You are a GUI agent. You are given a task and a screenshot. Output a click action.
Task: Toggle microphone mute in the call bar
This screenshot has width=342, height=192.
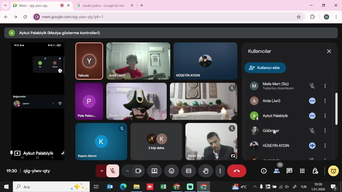113,171
